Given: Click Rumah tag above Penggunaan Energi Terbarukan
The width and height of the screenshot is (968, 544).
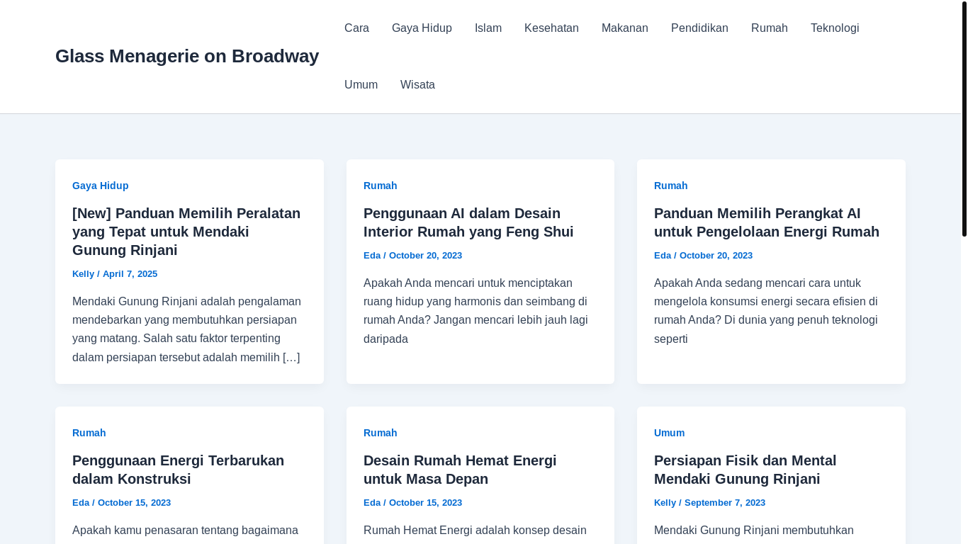Looking at the screenshot, I should click(89, 433).
